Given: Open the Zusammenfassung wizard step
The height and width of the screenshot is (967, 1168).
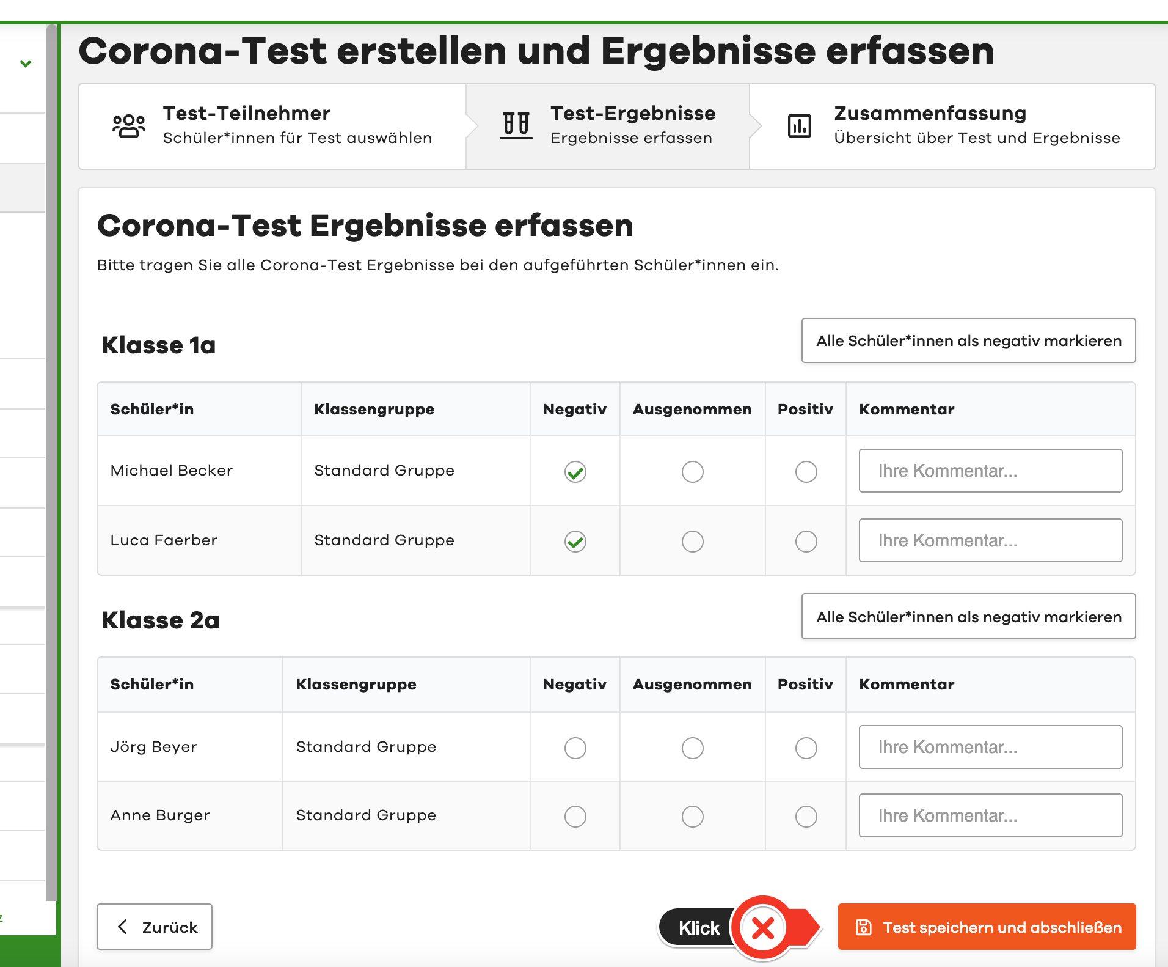Looking at the screenshot, I should point(953,125).
